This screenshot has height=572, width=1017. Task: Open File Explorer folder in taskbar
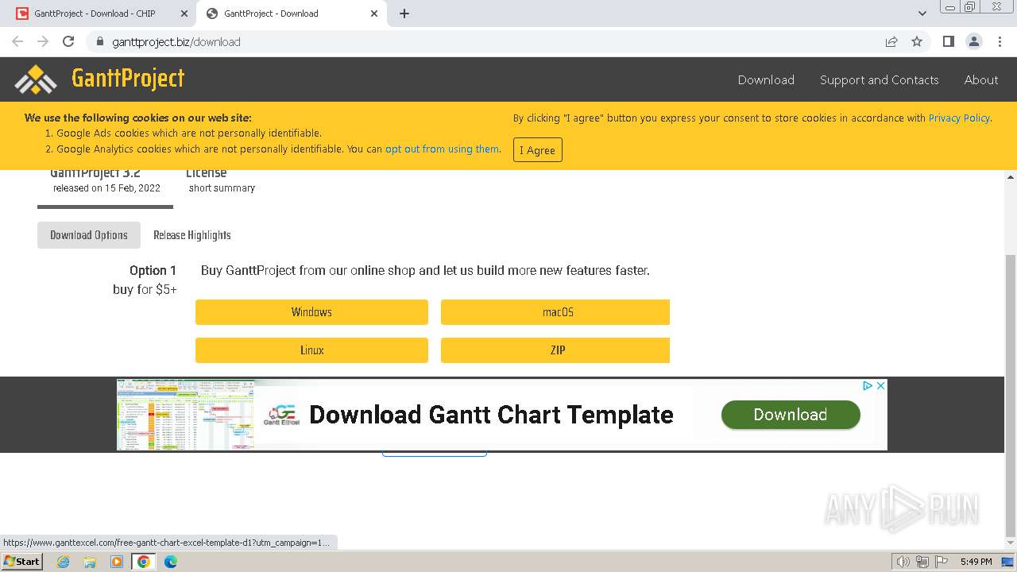coord(90,562)
